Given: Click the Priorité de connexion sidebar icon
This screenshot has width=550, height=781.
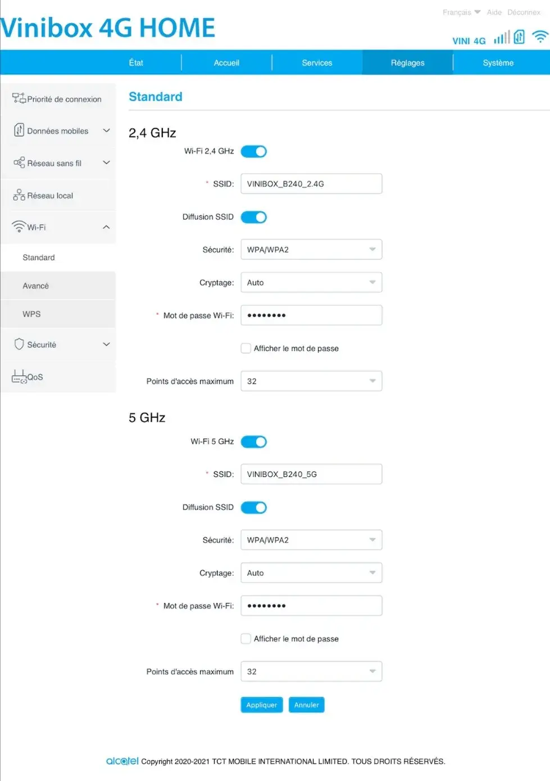Looking at the screenshot, I should 19,98.
